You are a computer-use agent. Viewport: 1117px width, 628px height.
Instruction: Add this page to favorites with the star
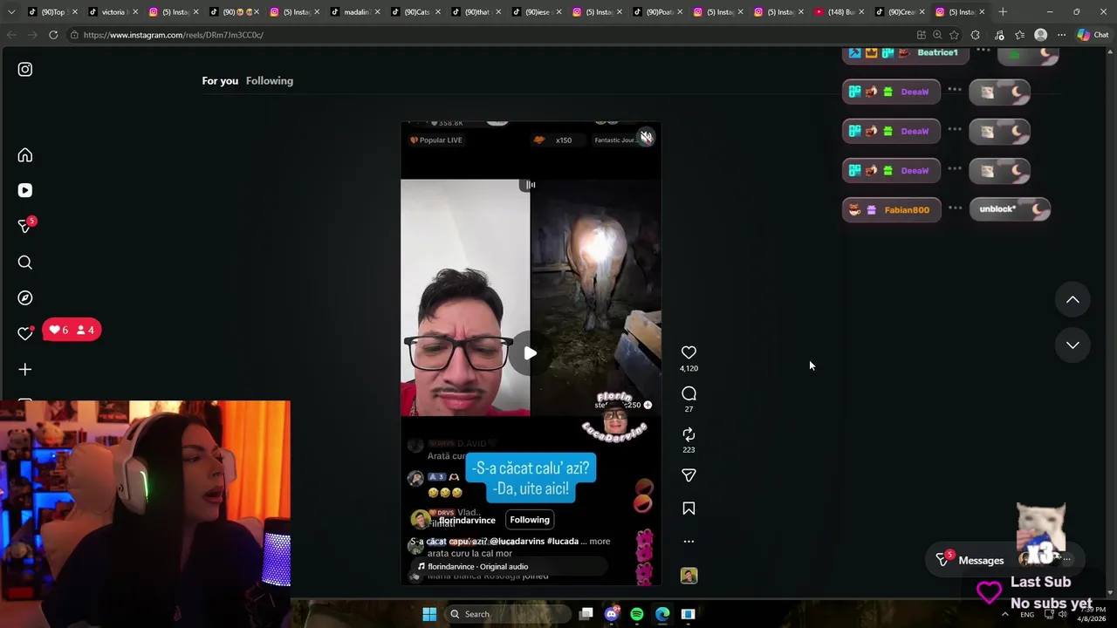(x=954, y=35)
